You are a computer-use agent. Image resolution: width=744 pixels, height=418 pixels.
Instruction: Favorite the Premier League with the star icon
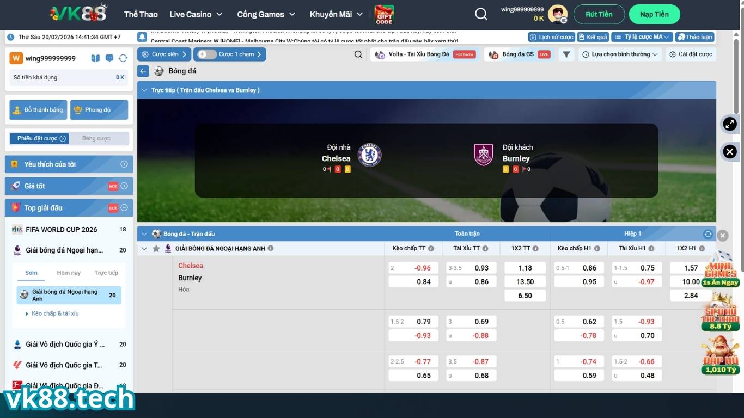point(156,249)
